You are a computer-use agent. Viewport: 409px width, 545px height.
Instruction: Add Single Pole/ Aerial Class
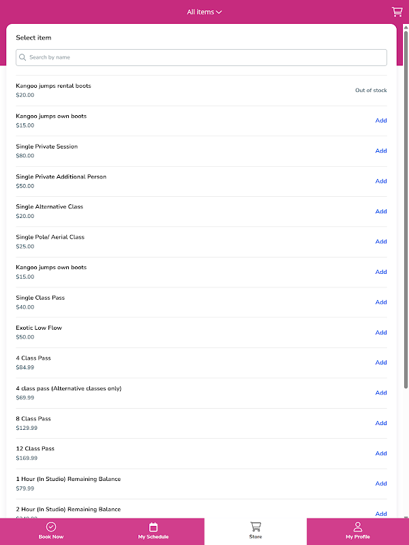point(381,242)
